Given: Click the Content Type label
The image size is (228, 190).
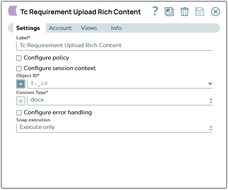Looking at the screenshot, I should click(x=32, y=93).
